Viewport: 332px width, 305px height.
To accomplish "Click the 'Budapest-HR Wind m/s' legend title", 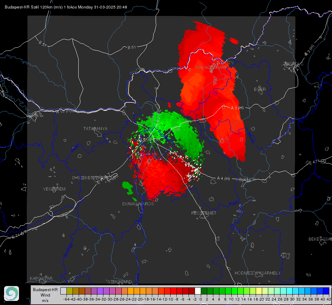I will click(x=45, y=295).
